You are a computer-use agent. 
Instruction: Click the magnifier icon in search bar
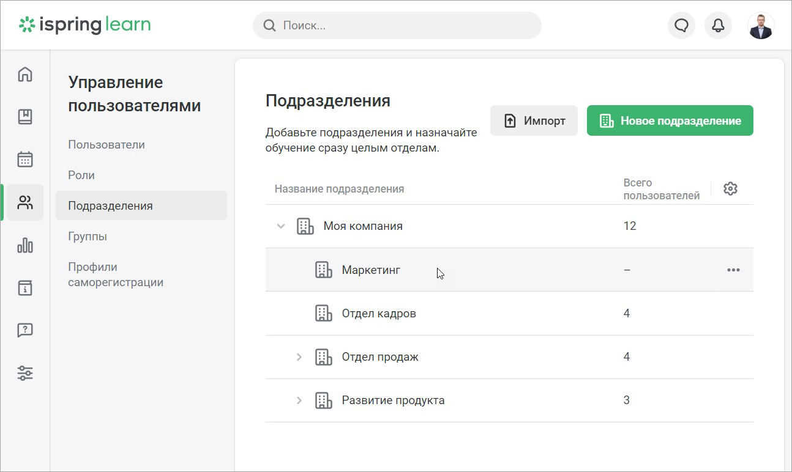pos(269,26)
